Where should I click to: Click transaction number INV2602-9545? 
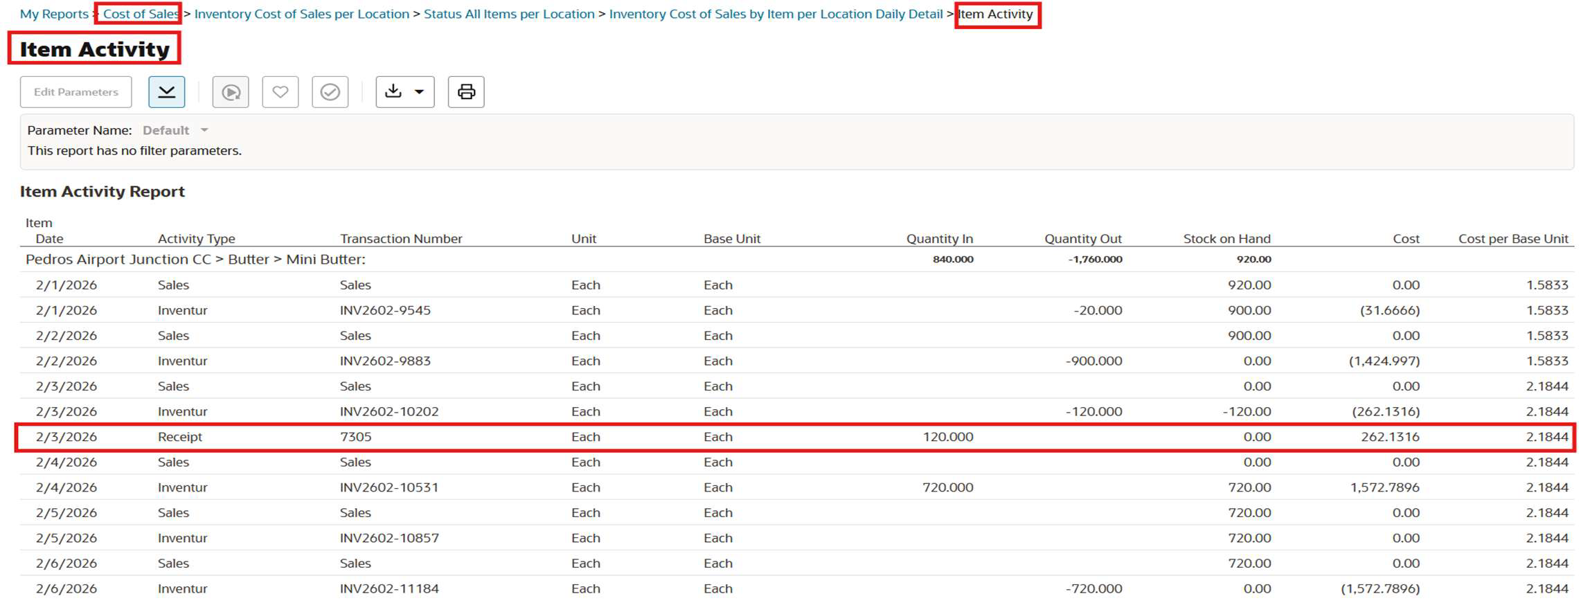tap(385, 310)
